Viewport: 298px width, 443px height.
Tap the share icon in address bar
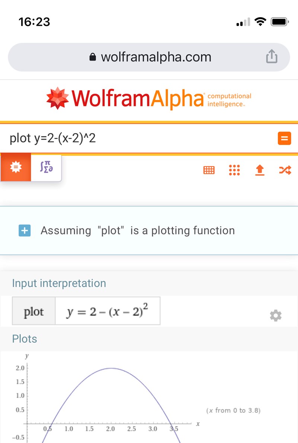272,57
